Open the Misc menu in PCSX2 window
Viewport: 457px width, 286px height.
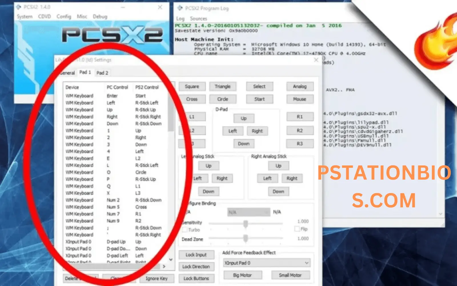[82, 17]
